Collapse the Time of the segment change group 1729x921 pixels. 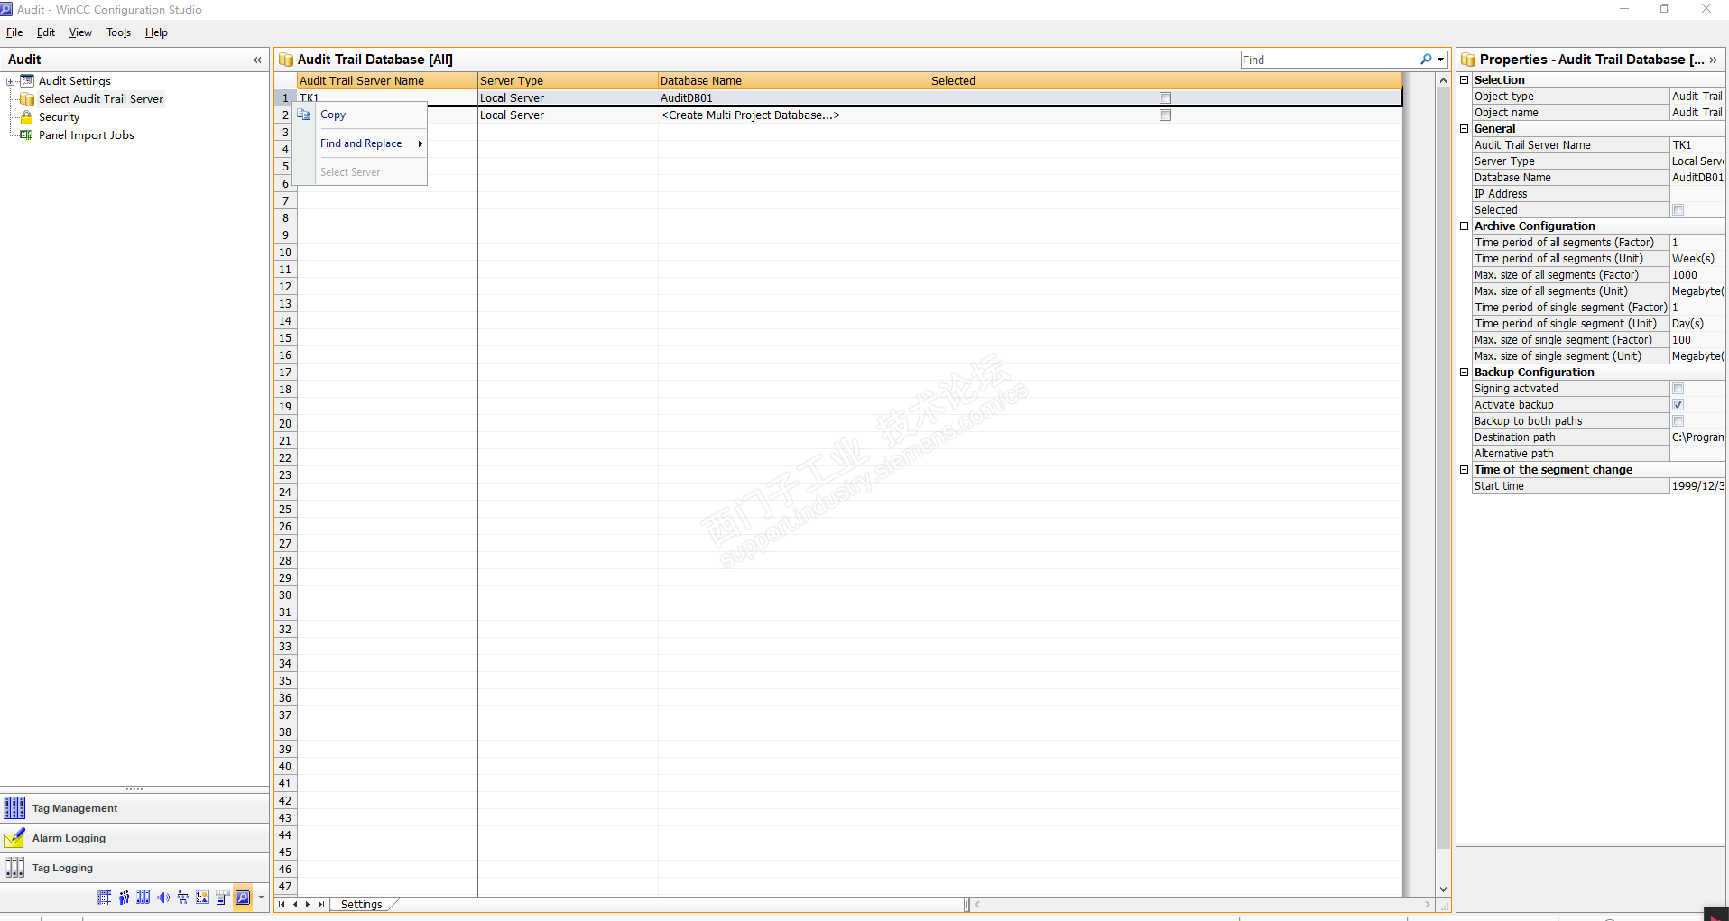coord(1465,469)
